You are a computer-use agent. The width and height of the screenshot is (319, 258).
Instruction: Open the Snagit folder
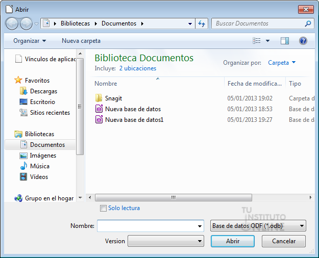click(x=113, y=98)
